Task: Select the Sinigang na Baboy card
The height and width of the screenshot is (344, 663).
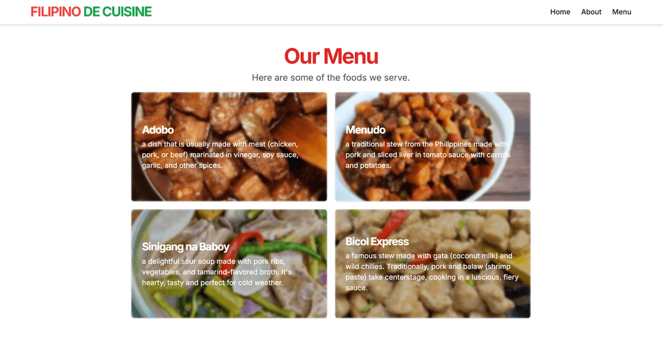Action: pos(229,264)
